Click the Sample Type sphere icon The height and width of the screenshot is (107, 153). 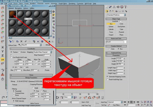click(54, 11)
